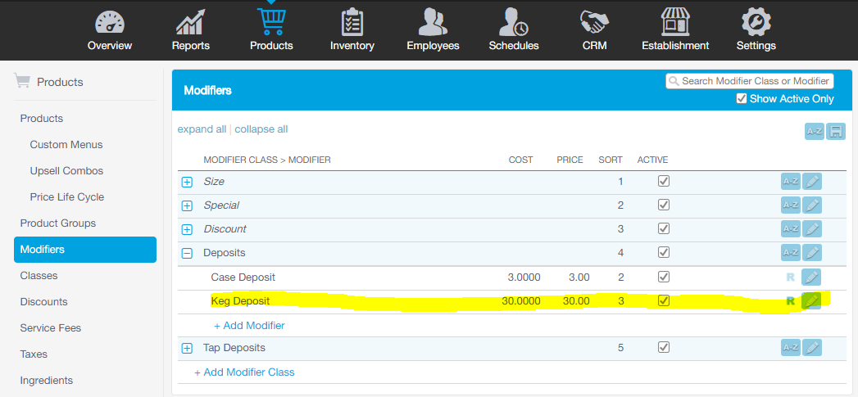Click the collapse all link
This screenshot has width=858, height=397.
(261, 129)
